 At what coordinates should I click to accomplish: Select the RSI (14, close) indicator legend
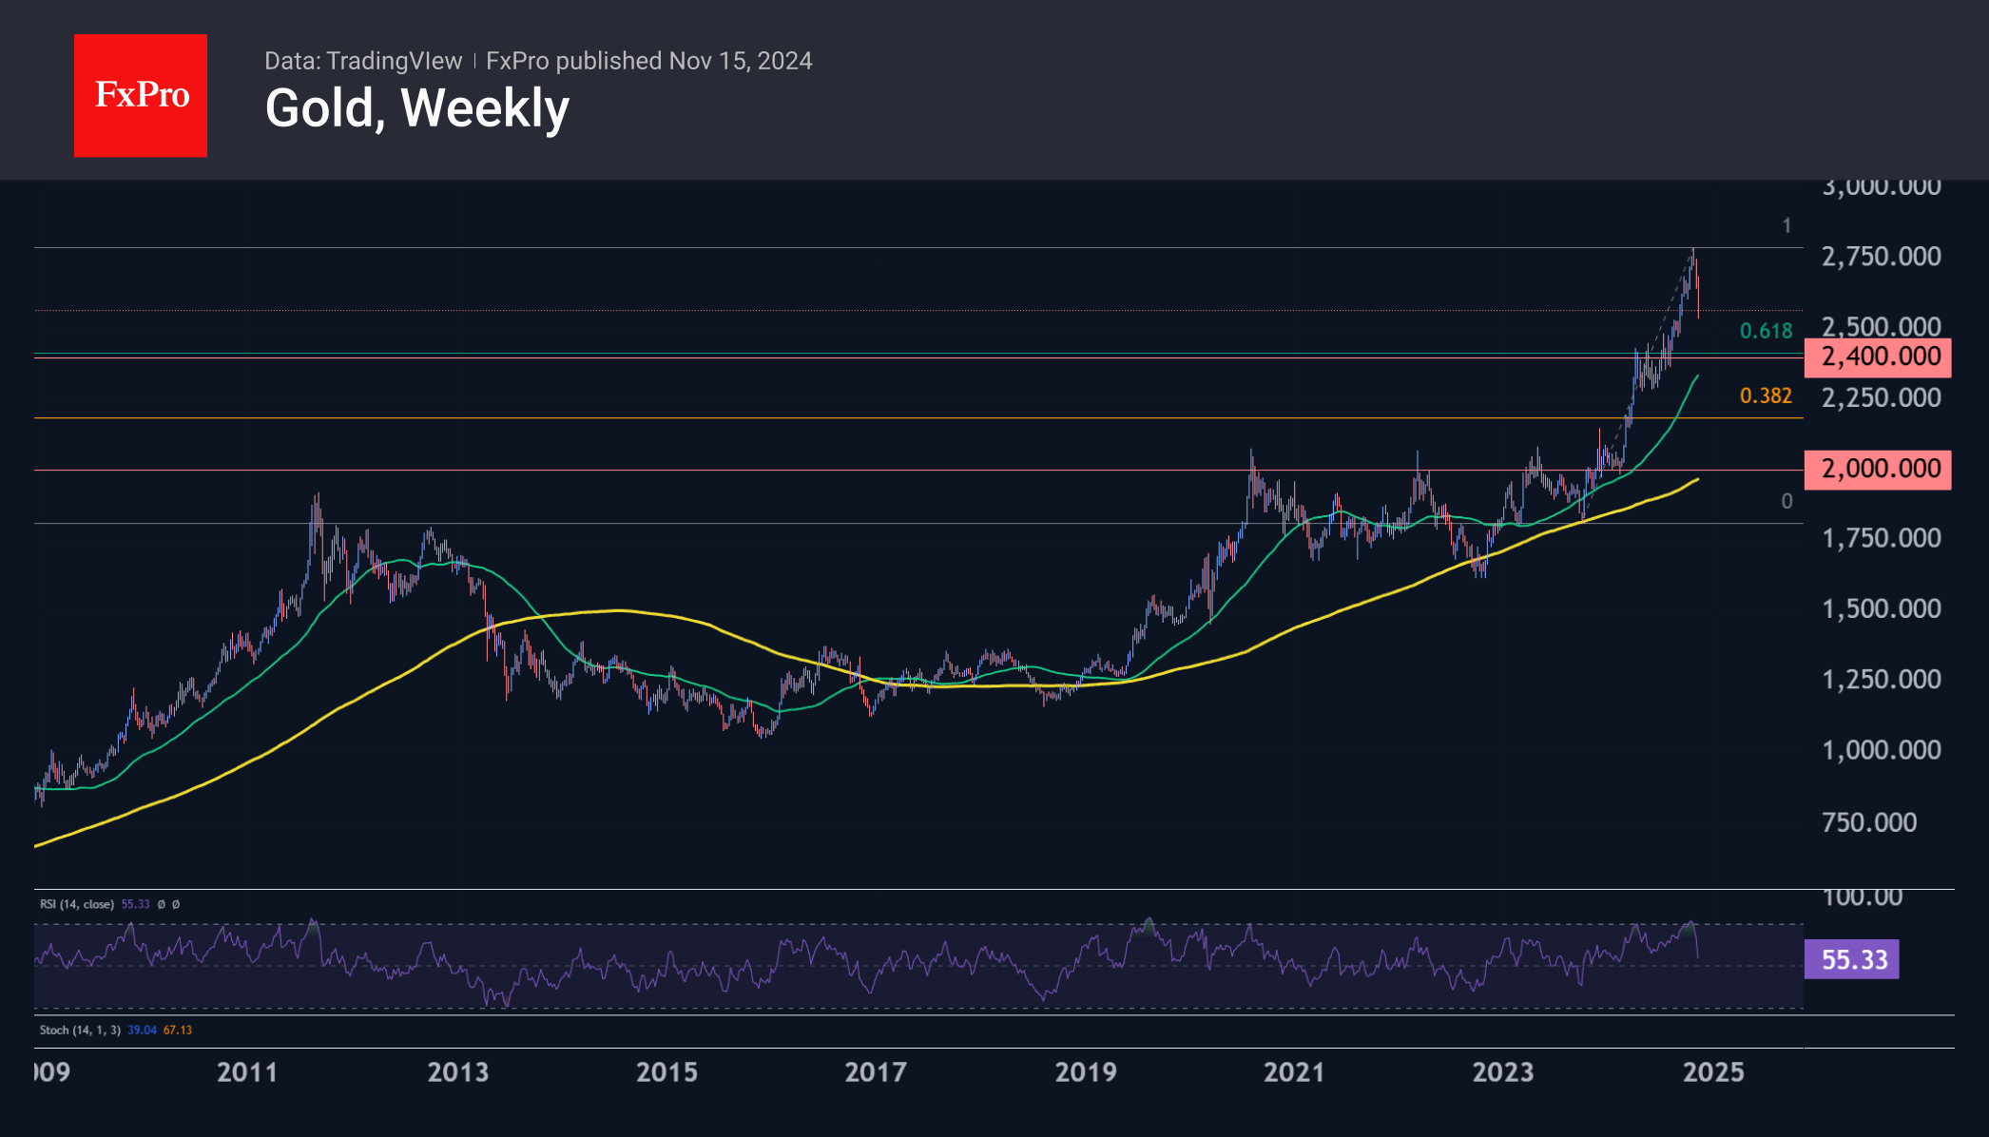(77, 904)
